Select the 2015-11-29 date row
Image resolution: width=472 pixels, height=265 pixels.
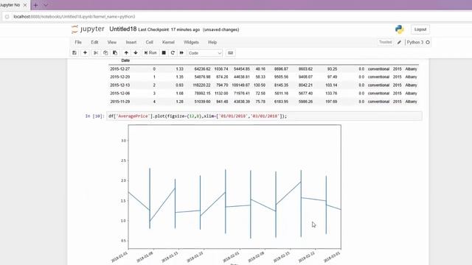click(x=263, y=102)
